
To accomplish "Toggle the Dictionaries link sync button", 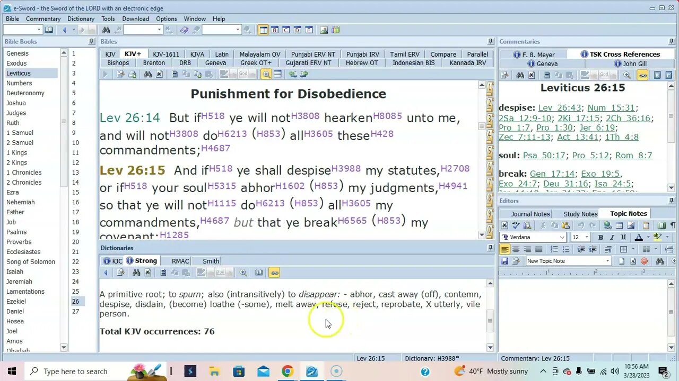I will (274, 273).
